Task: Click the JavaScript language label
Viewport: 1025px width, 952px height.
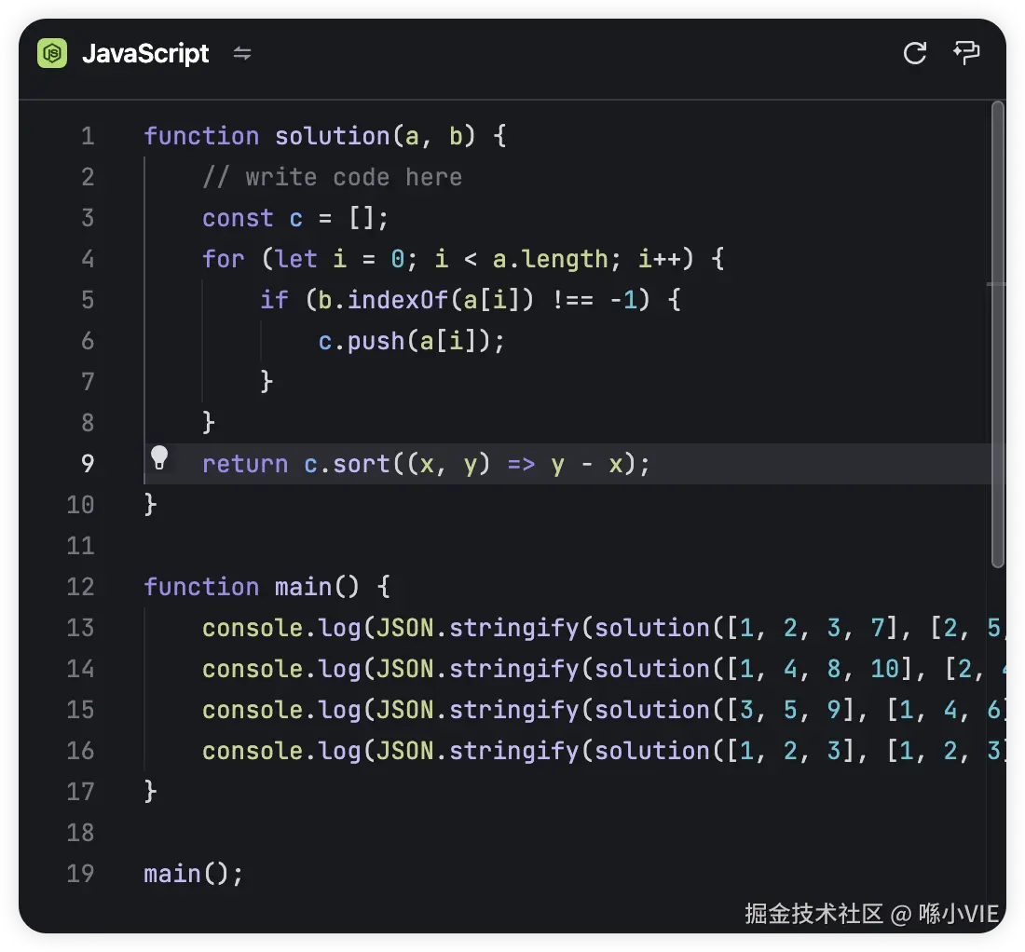Action: click(x=145, y=53)
